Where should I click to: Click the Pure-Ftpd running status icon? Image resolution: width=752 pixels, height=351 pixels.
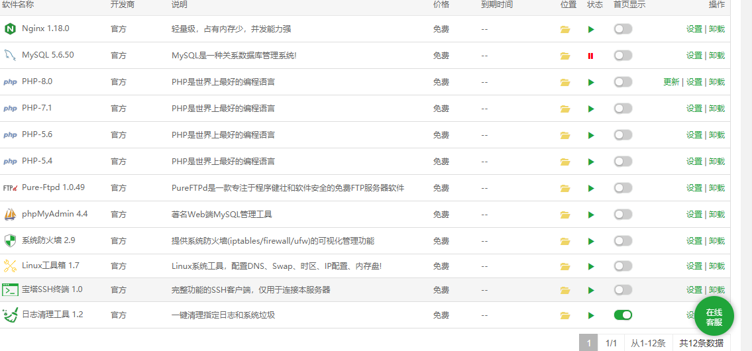(x=591, y=188)
